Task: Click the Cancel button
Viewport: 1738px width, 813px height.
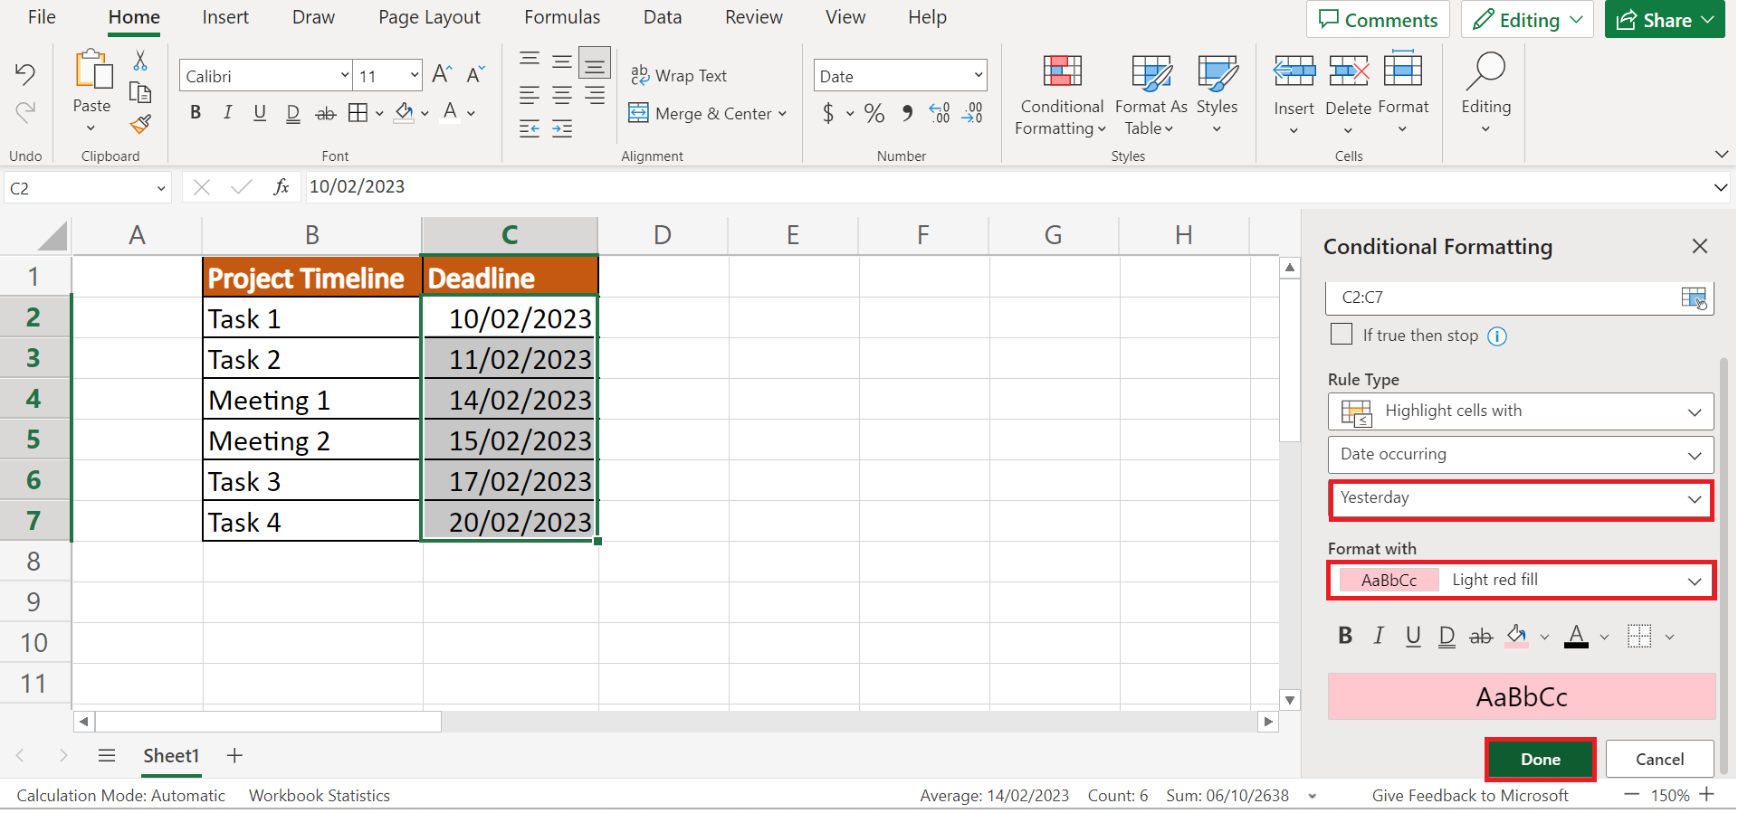Action: pyautogui.click(x=1660, y=760)
